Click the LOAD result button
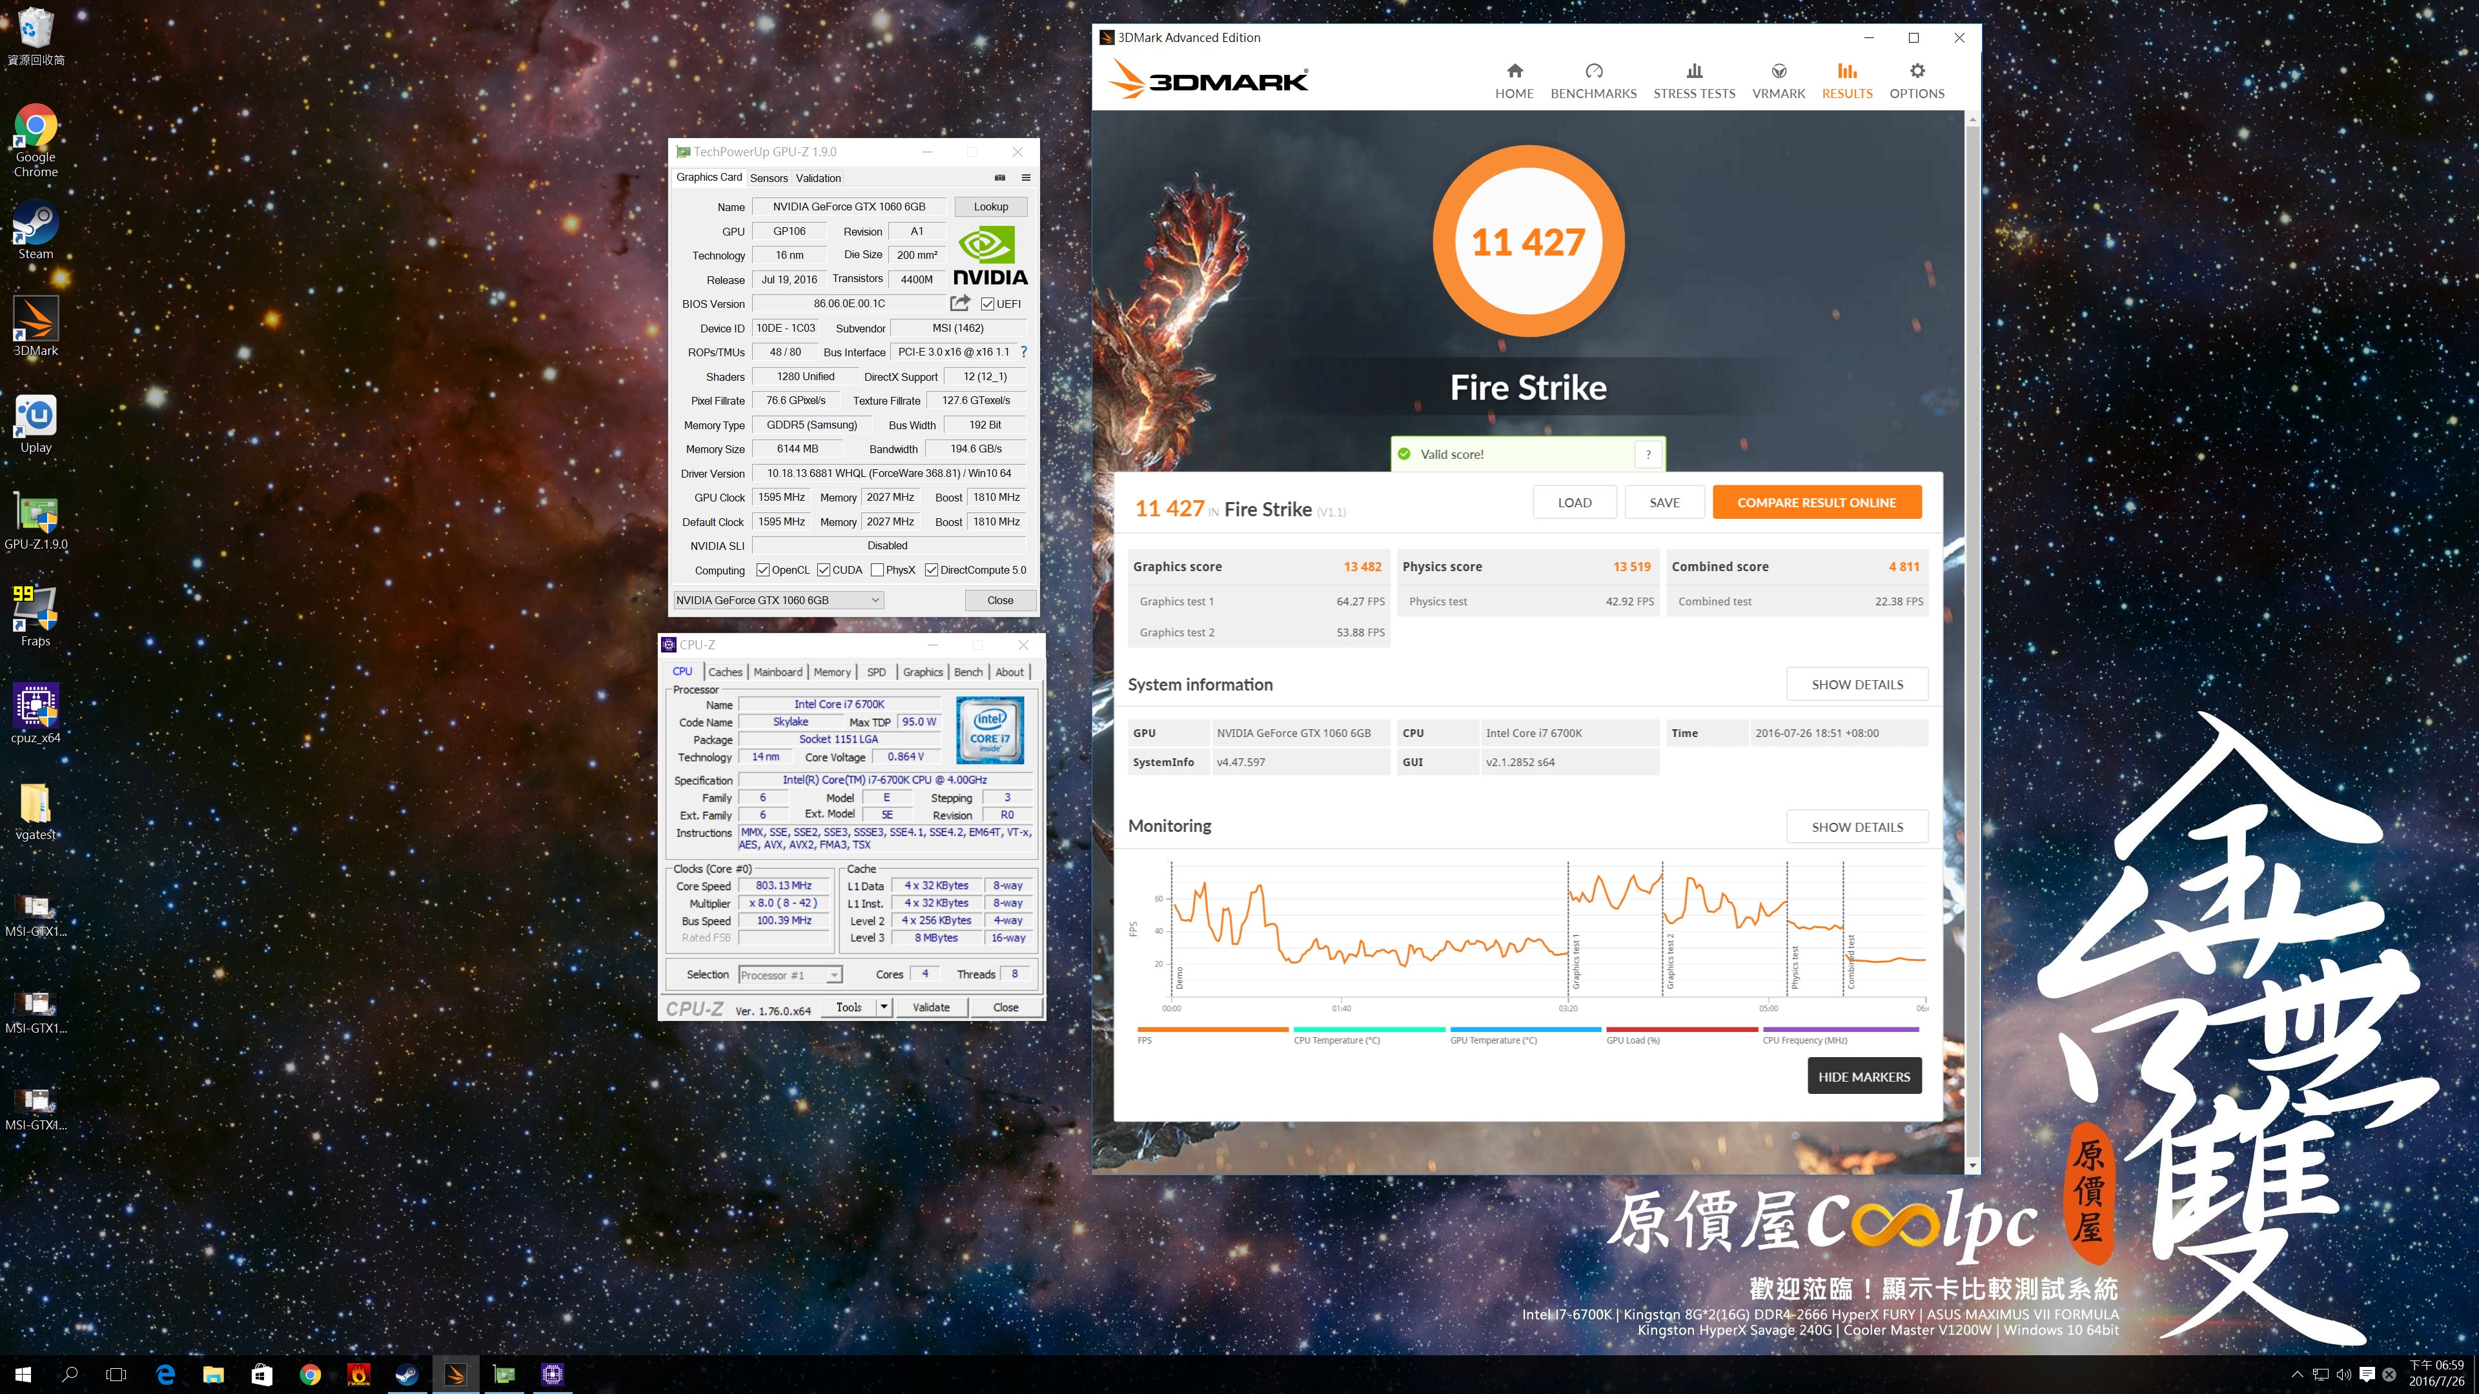The width and height of the screenshot is (2479, 1394). click(1575, 502)
